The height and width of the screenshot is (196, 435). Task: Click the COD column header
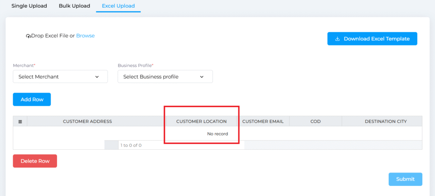(x=315, y=122)
